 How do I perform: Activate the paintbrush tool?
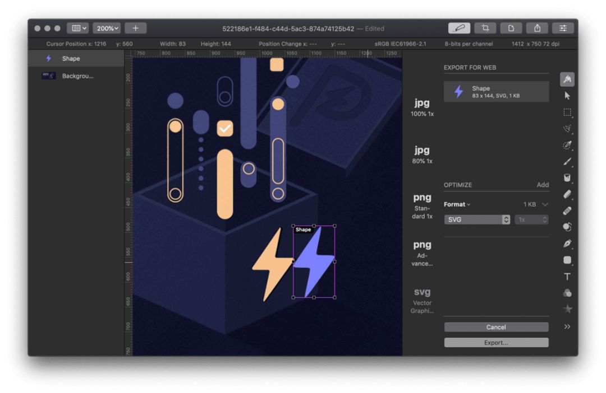pos(567,162)
